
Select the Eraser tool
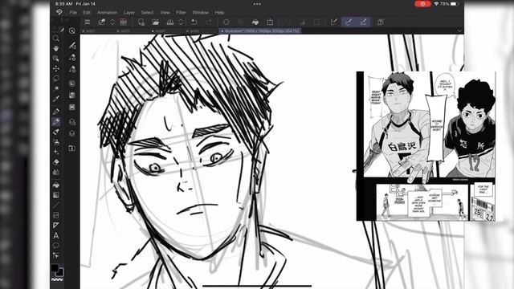56,162
